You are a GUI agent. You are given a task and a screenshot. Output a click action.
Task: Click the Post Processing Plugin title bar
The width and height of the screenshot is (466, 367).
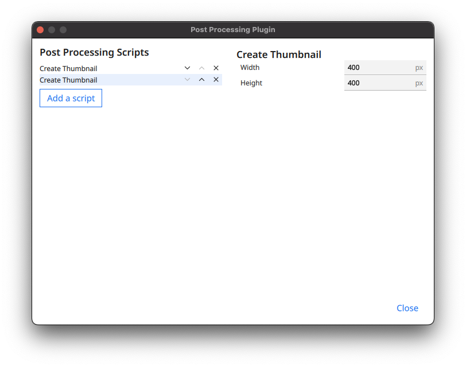coord(233,30)
